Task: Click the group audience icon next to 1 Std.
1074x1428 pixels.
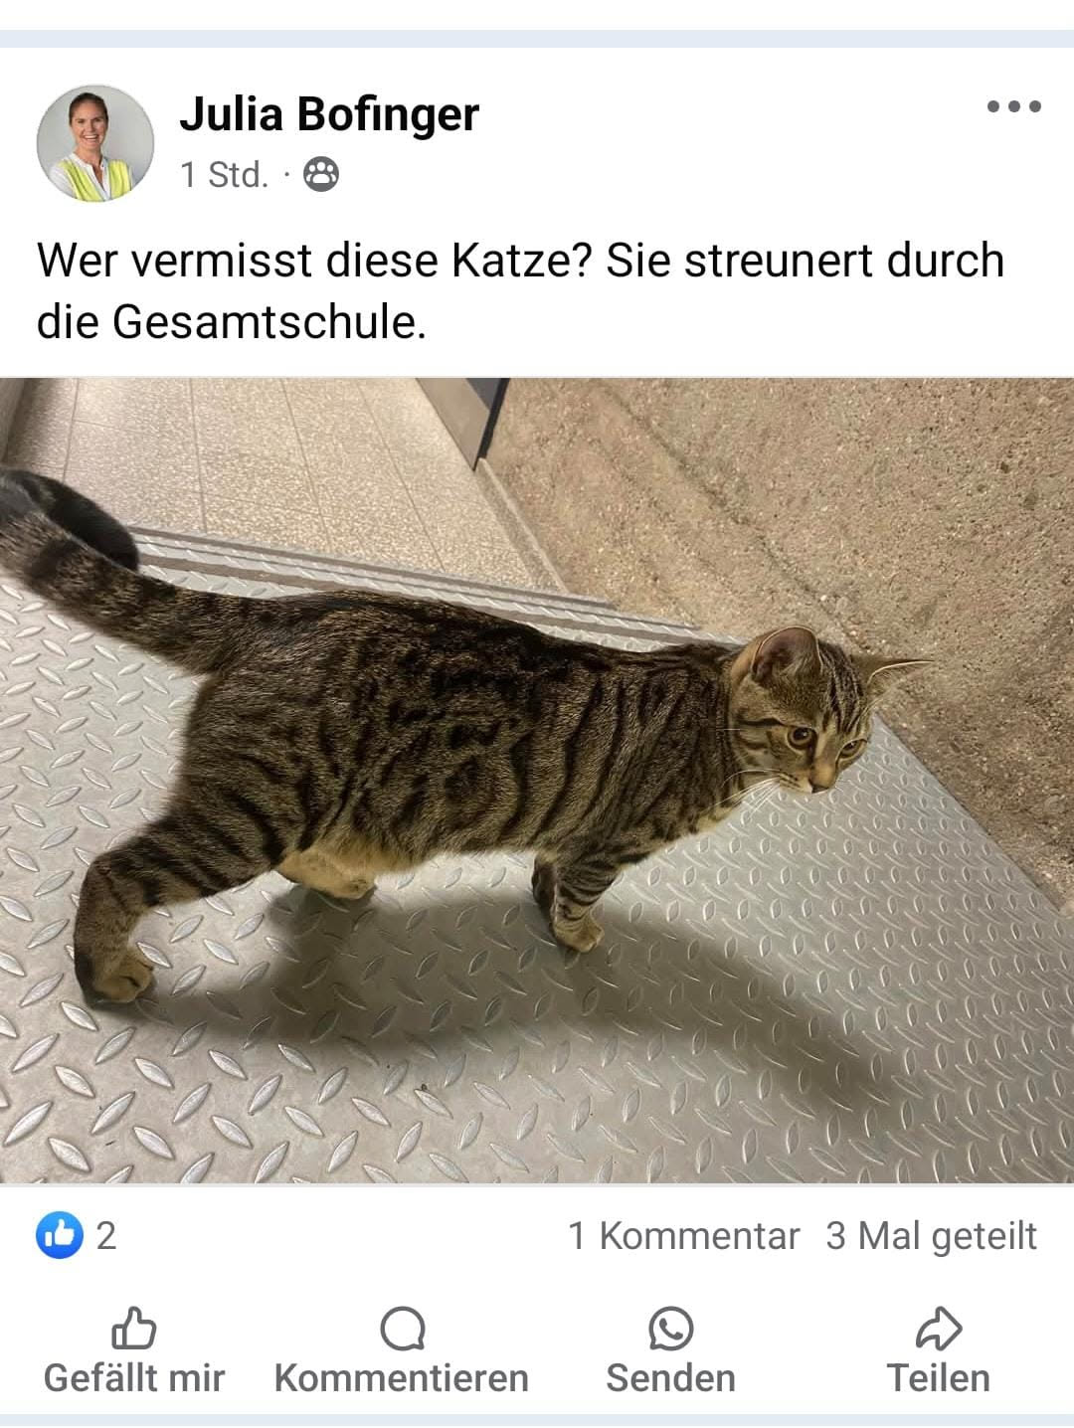Action: [320, 175]
